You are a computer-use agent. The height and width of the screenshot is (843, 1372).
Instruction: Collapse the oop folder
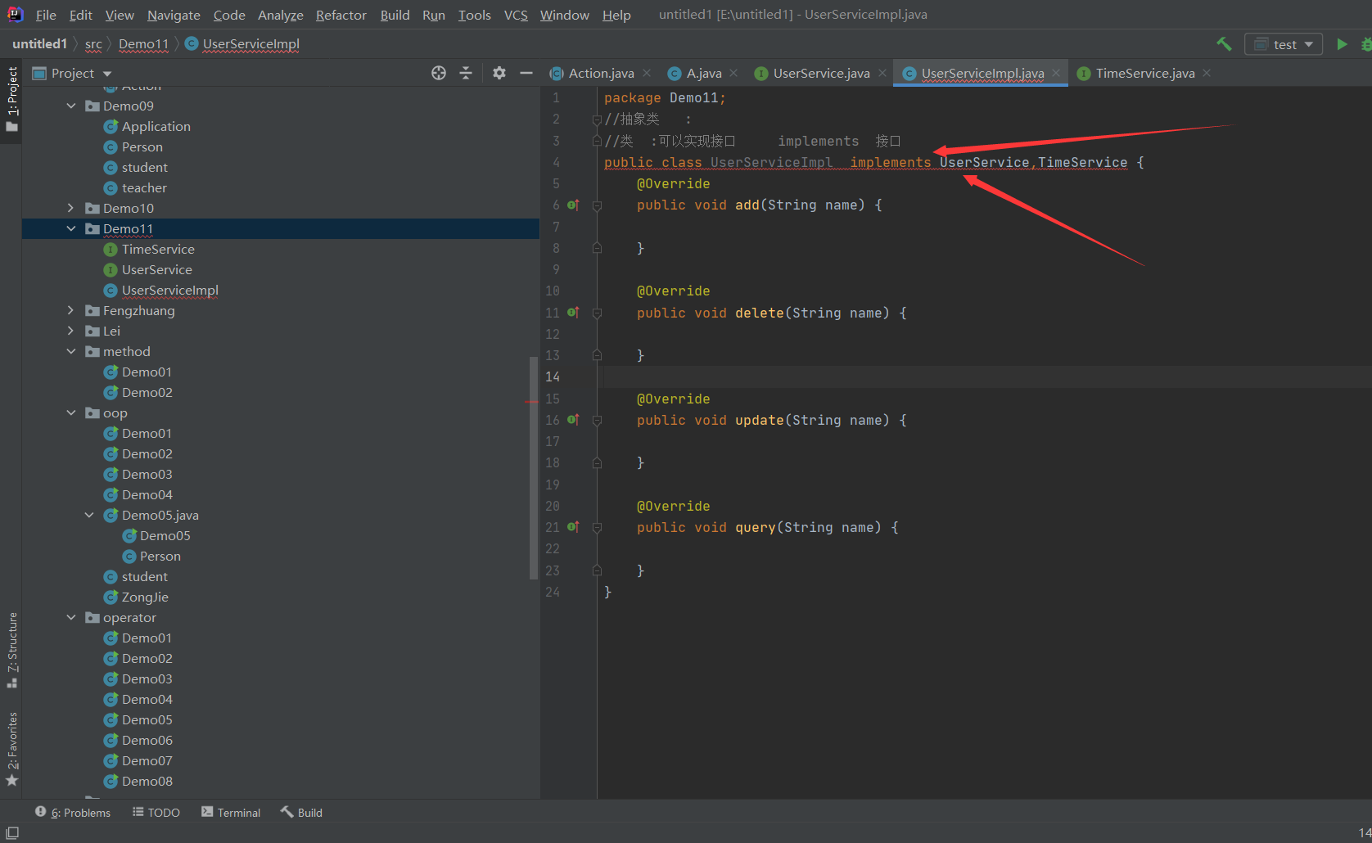click(71, 412)
